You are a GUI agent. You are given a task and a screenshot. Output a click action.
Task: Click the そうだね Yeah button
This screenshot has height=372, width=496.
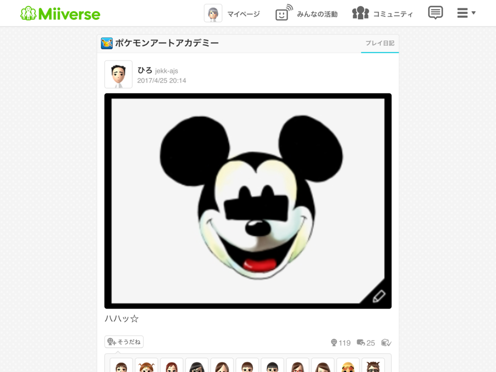click(x=124, y=341)
